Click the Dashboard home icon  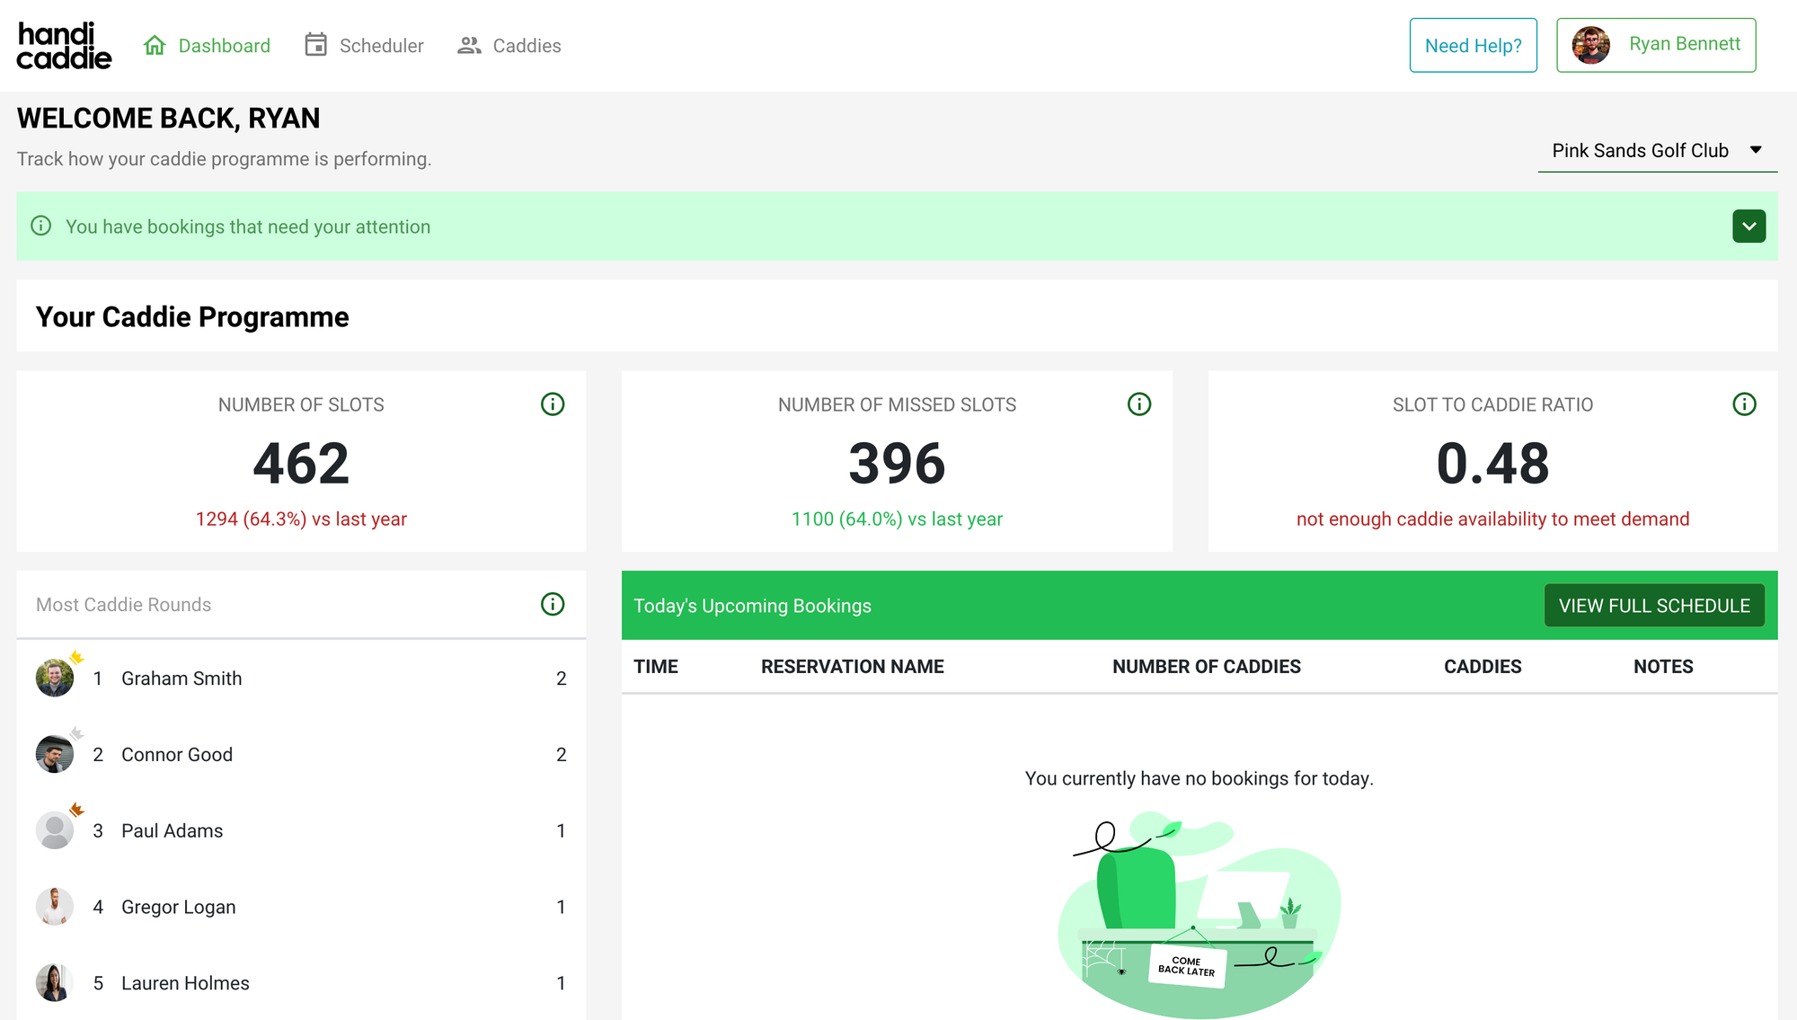tap(155, 45)
